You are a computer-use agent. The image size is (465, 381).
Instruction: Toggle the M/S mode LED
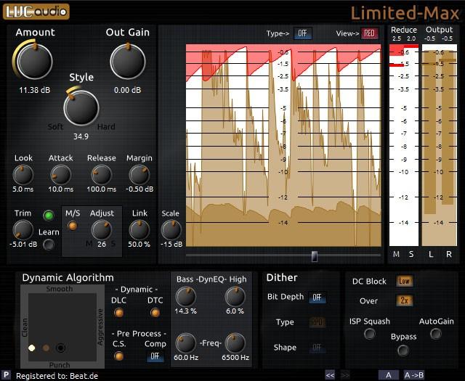click(72, 226)
